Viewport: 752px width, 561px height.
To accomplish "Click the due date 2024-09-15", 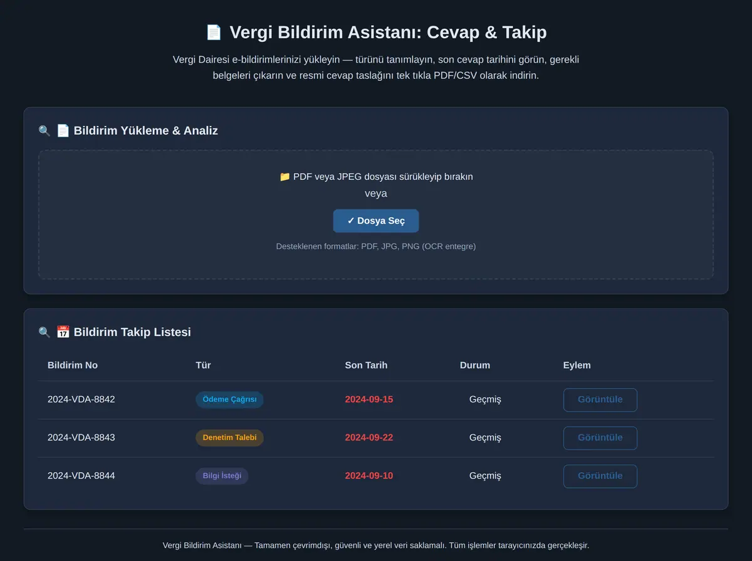I will (369, 400).
